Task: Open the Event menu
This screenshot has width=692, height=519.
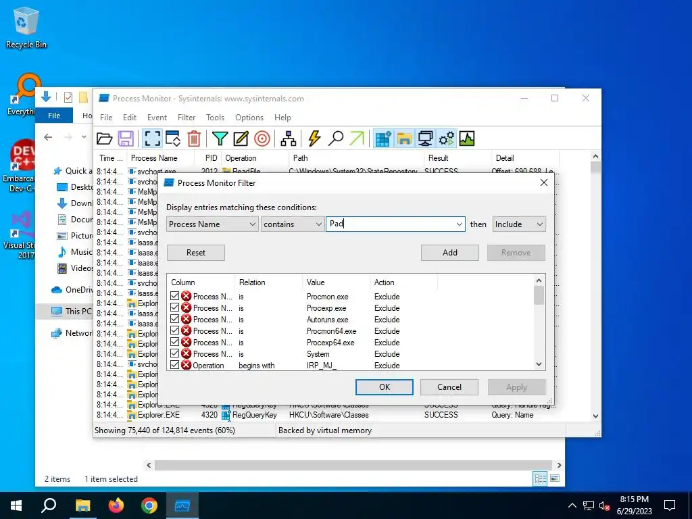Action: point(157,118)
